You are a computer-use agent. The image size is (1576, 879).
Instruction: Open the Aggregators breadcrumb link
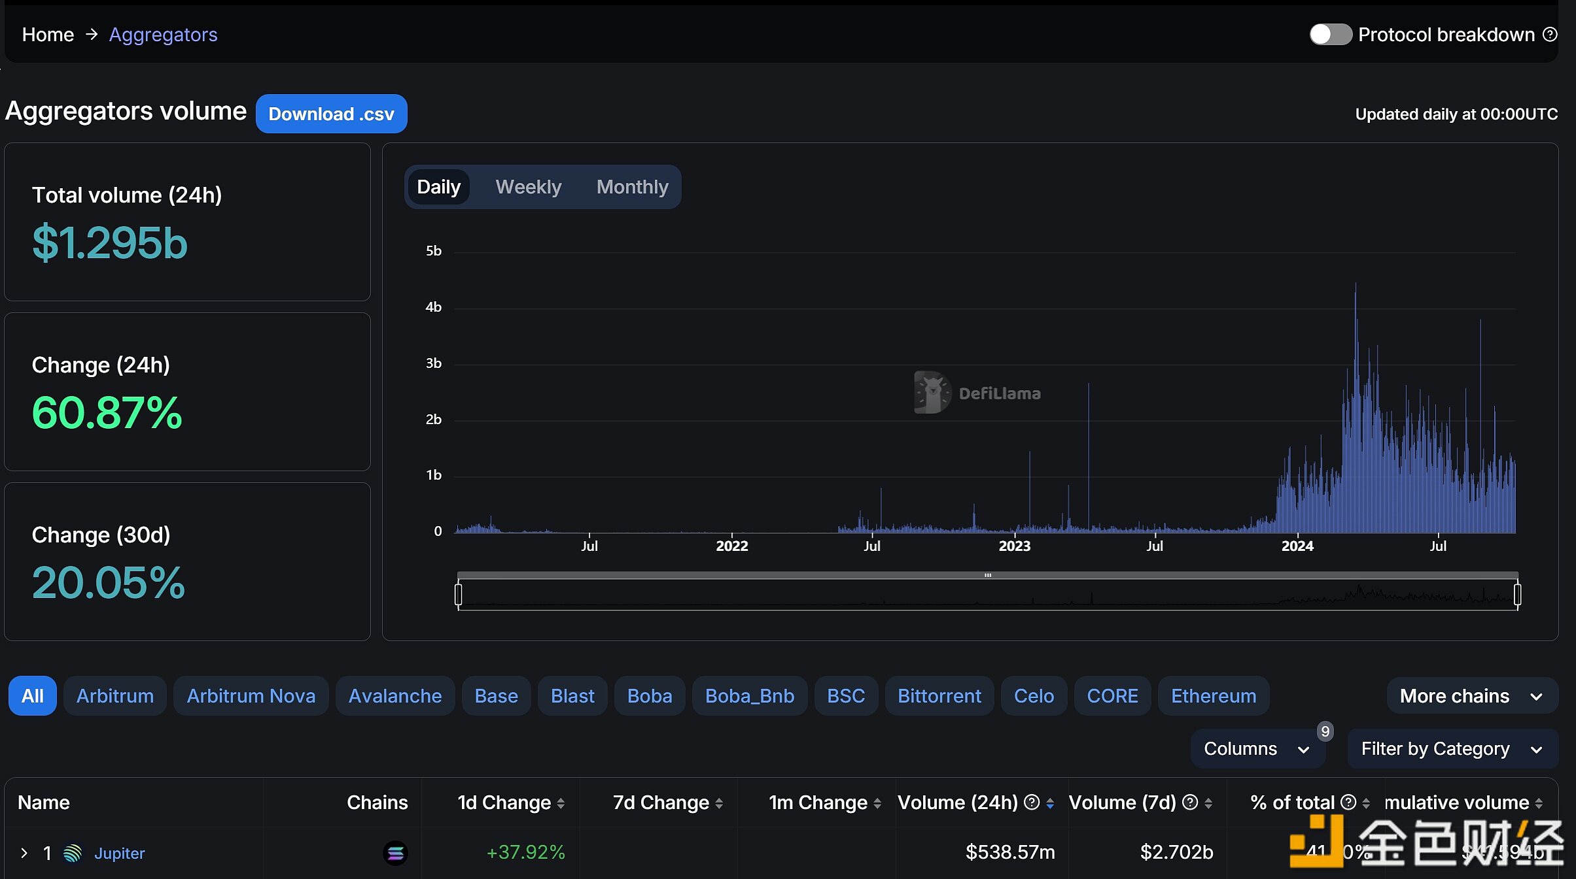click(163, 35)
